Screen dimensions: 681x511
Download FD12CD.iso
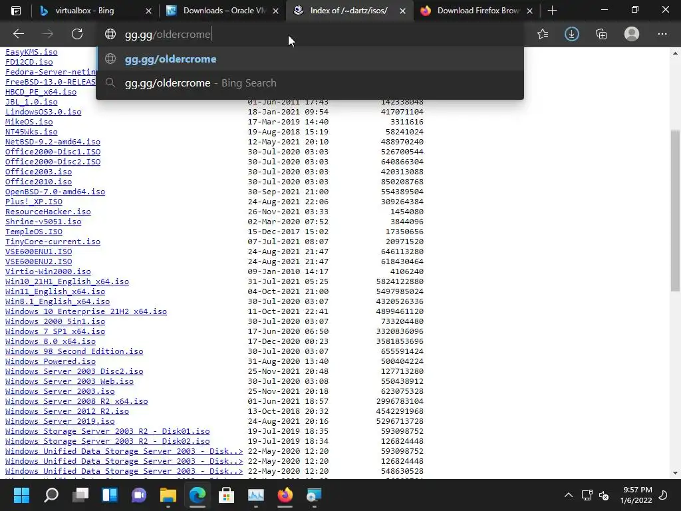tap(29, 62)
